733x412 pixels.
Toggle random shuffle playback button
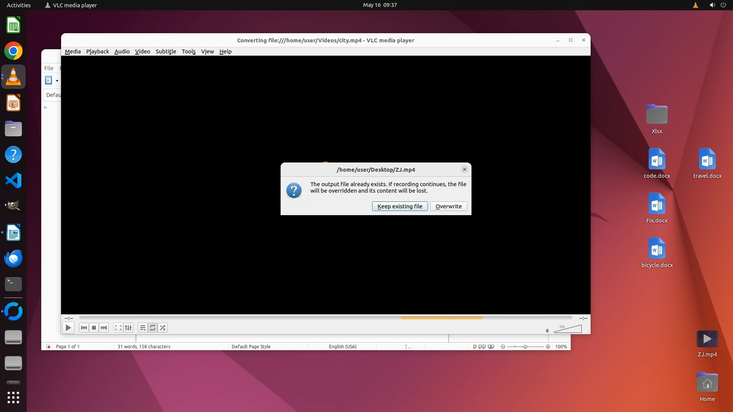pos(163,328)
